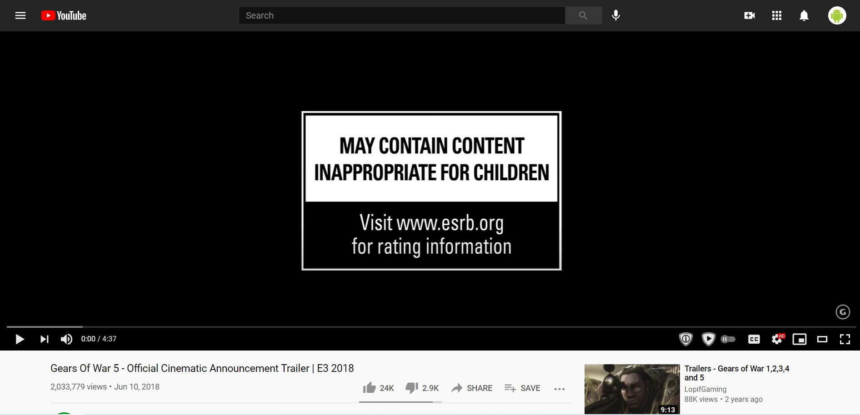Click the '88K views • 2 years ago' text
Viewport: 860px width, 415px height.
[x=724, y=399]
